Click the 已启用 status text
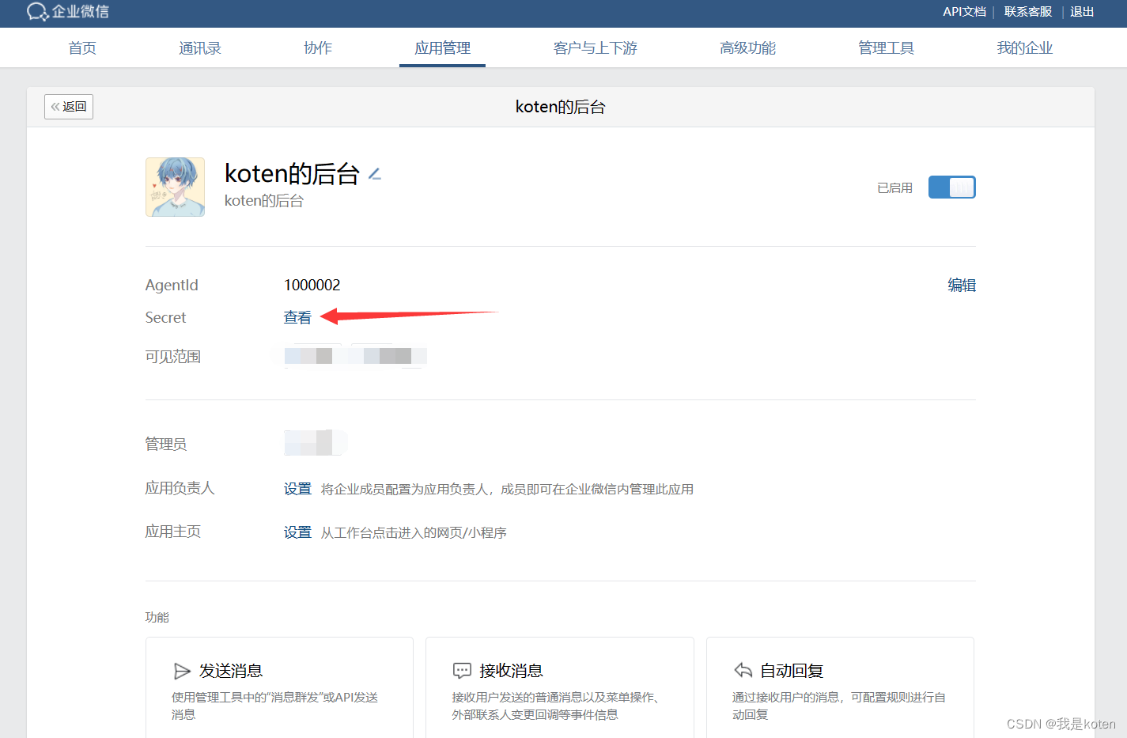Viewport: 1127px width, 738px height. [894, 188]
